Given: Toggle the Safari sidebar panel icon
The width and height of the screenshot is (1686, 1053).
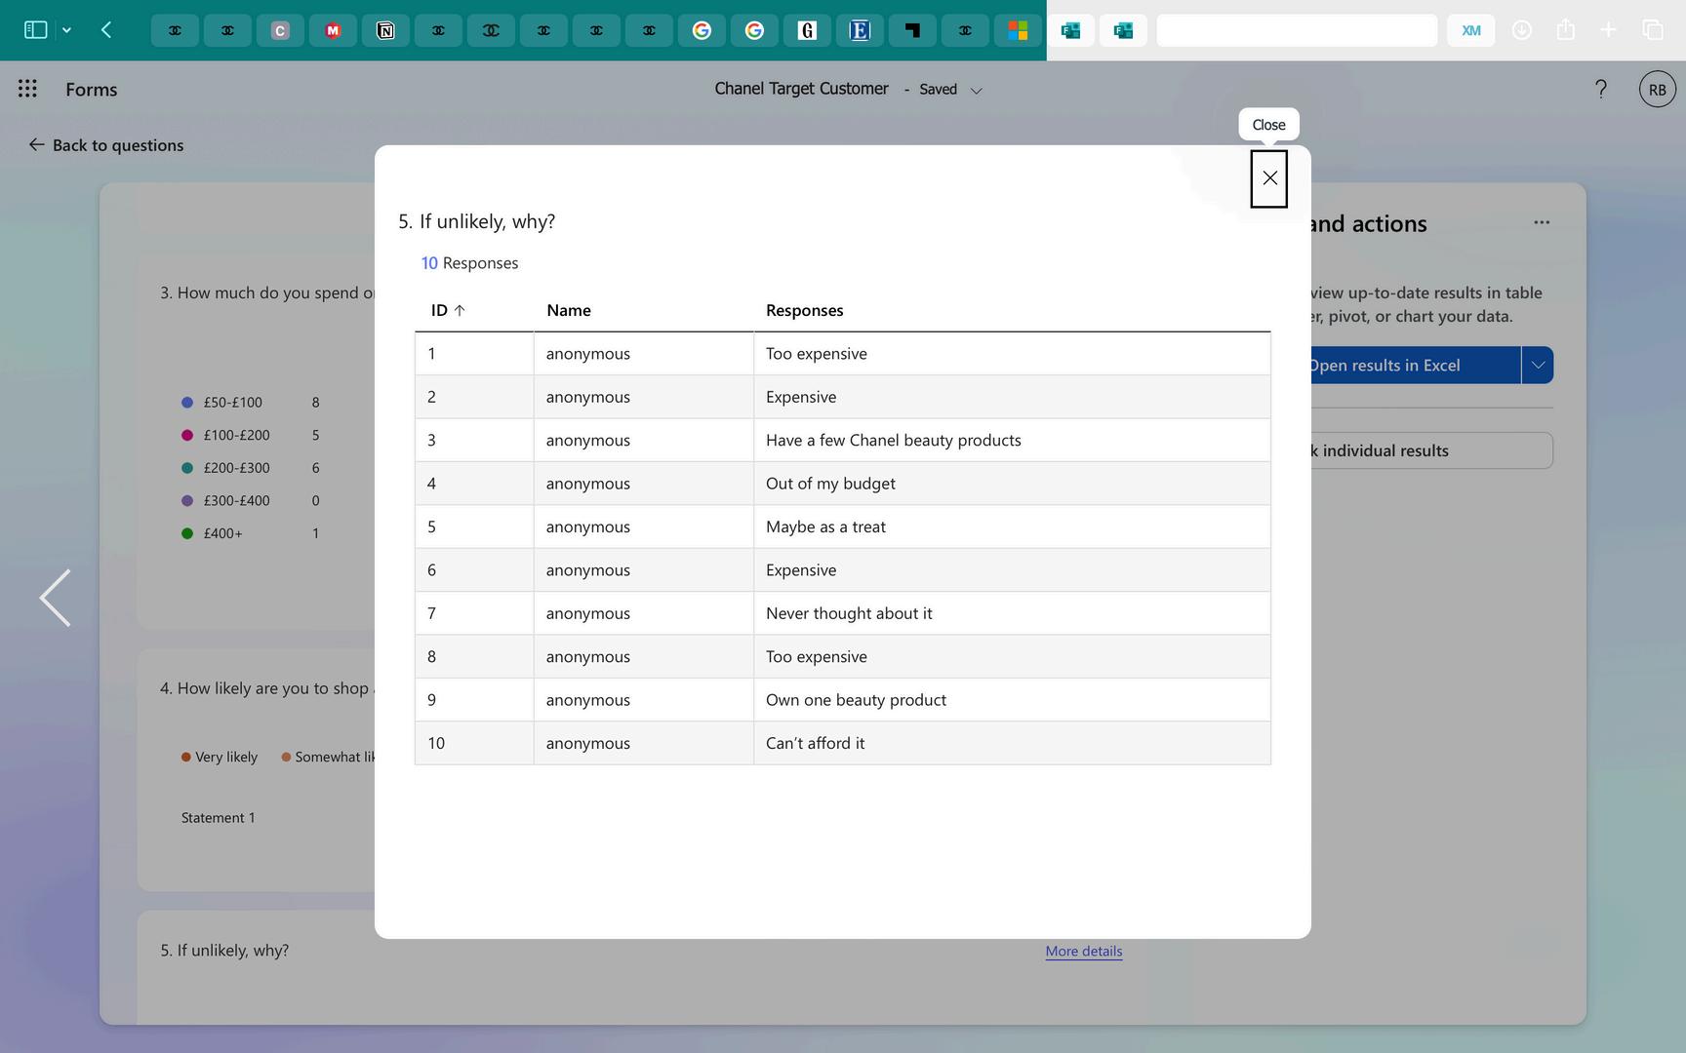Looking at the screenshot, I should (x=35, y=30).
